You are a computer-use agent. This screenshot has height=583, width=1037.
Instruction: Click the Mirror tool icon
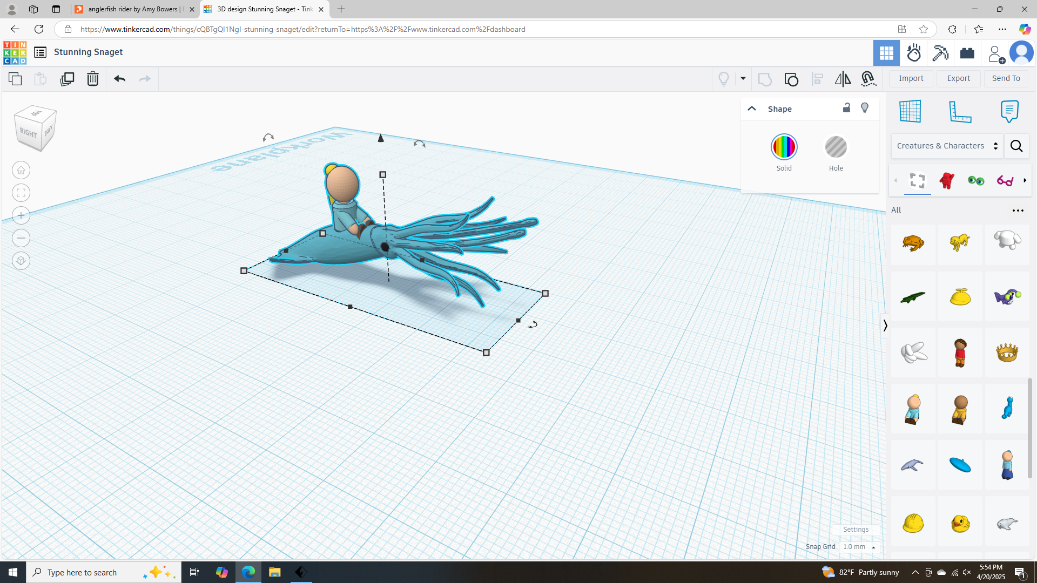(x=843, y=79)
